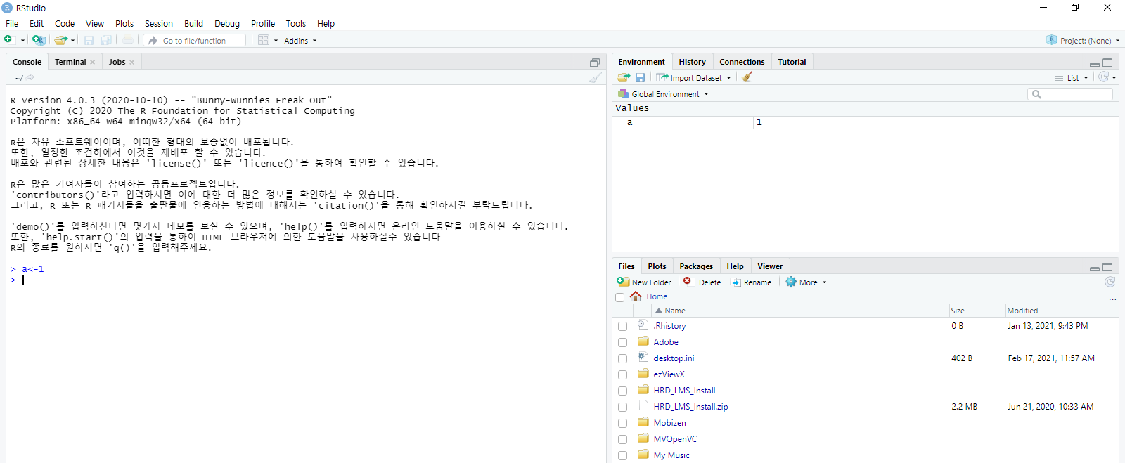Open the File menu
The image size is (1125, 463).
click(x=12, y=23)
